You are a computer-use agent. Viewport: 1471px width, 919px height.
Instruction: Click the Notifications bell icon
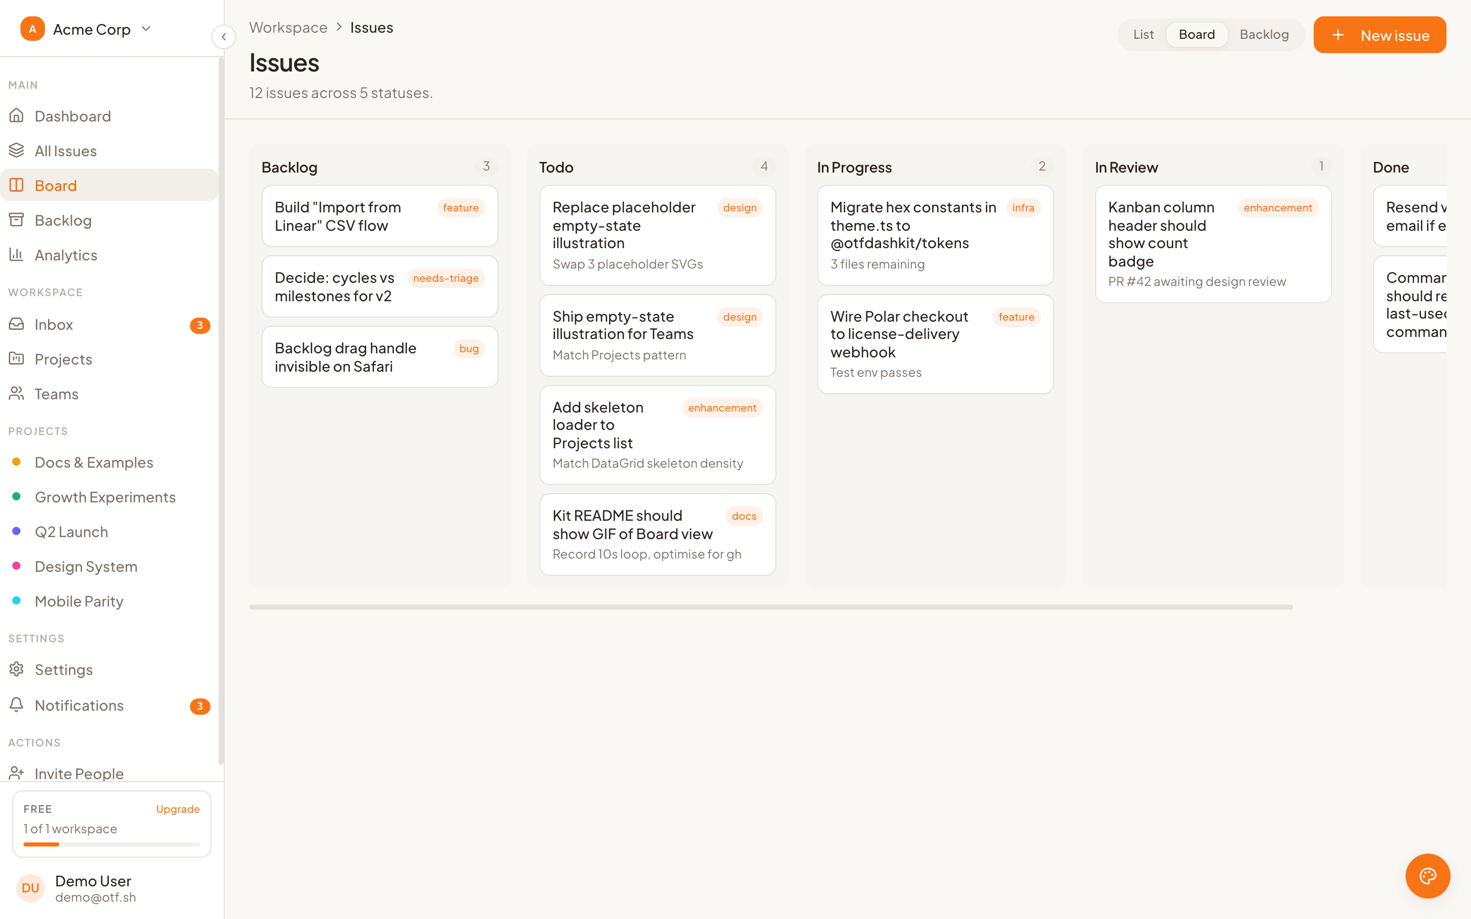pos(16,705)
